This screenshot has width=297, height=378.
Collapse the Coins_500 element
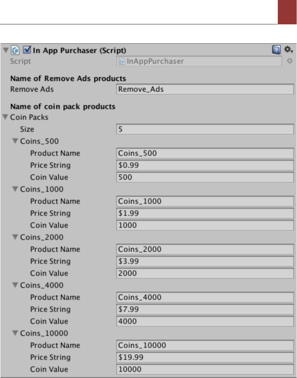(15, 141)
